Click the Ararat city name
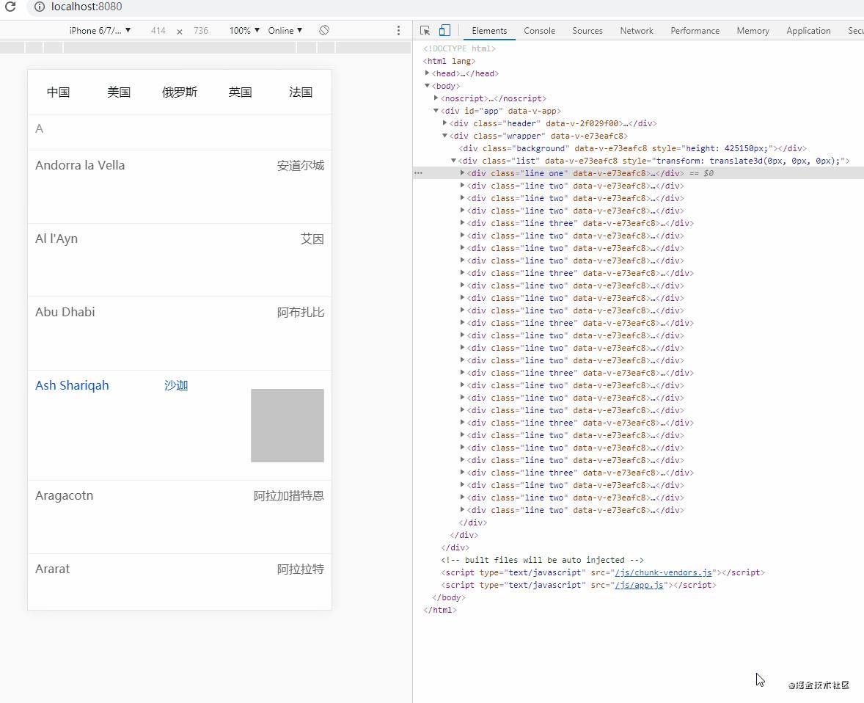 [x=52, y=569]
